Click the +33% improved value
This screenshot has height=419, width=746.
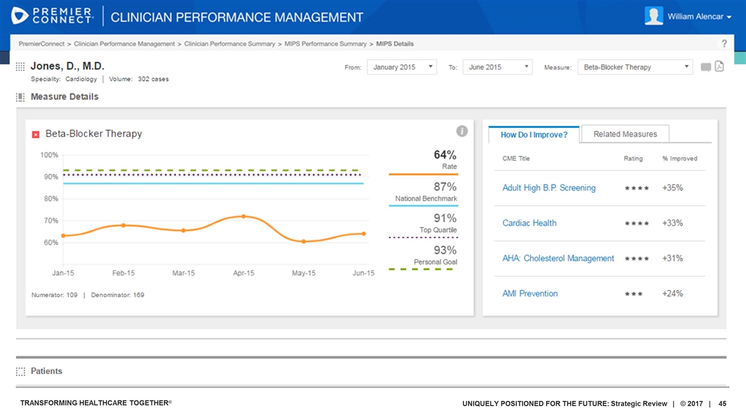[x=673, y=223]
